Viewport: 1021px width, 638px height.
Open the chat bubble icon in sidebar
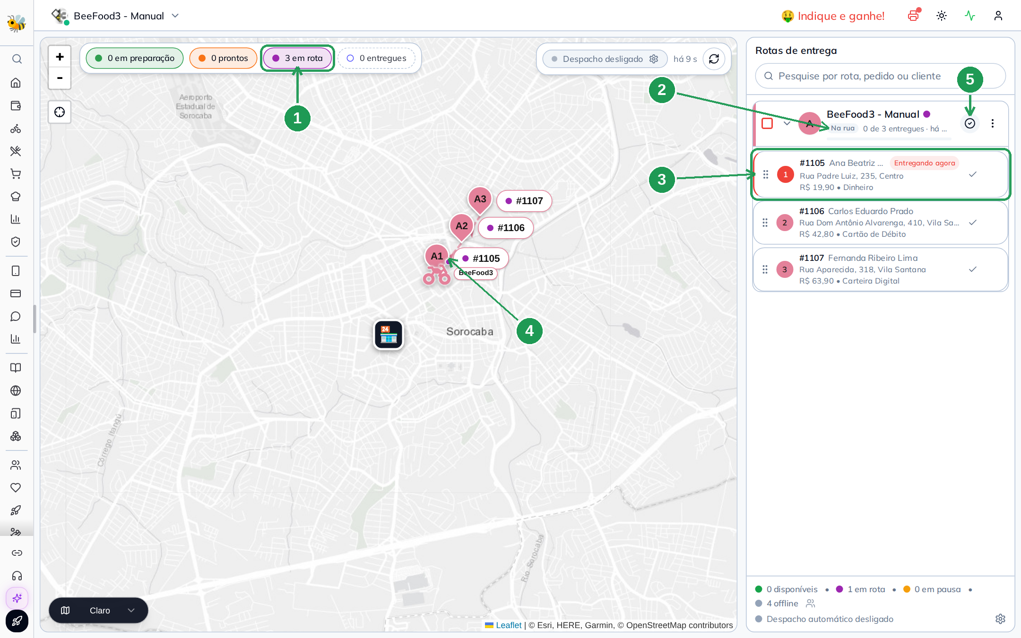point(16,316)
